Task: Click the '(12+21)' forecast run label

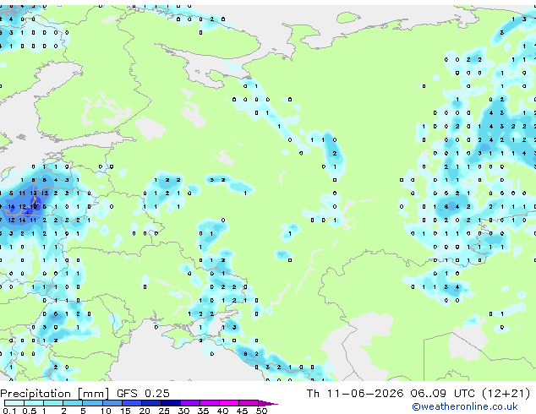Action: coord(506,394)
